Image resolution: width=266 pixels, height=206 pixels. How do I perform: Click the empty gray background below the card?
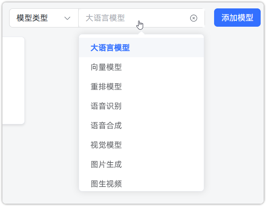38,164
